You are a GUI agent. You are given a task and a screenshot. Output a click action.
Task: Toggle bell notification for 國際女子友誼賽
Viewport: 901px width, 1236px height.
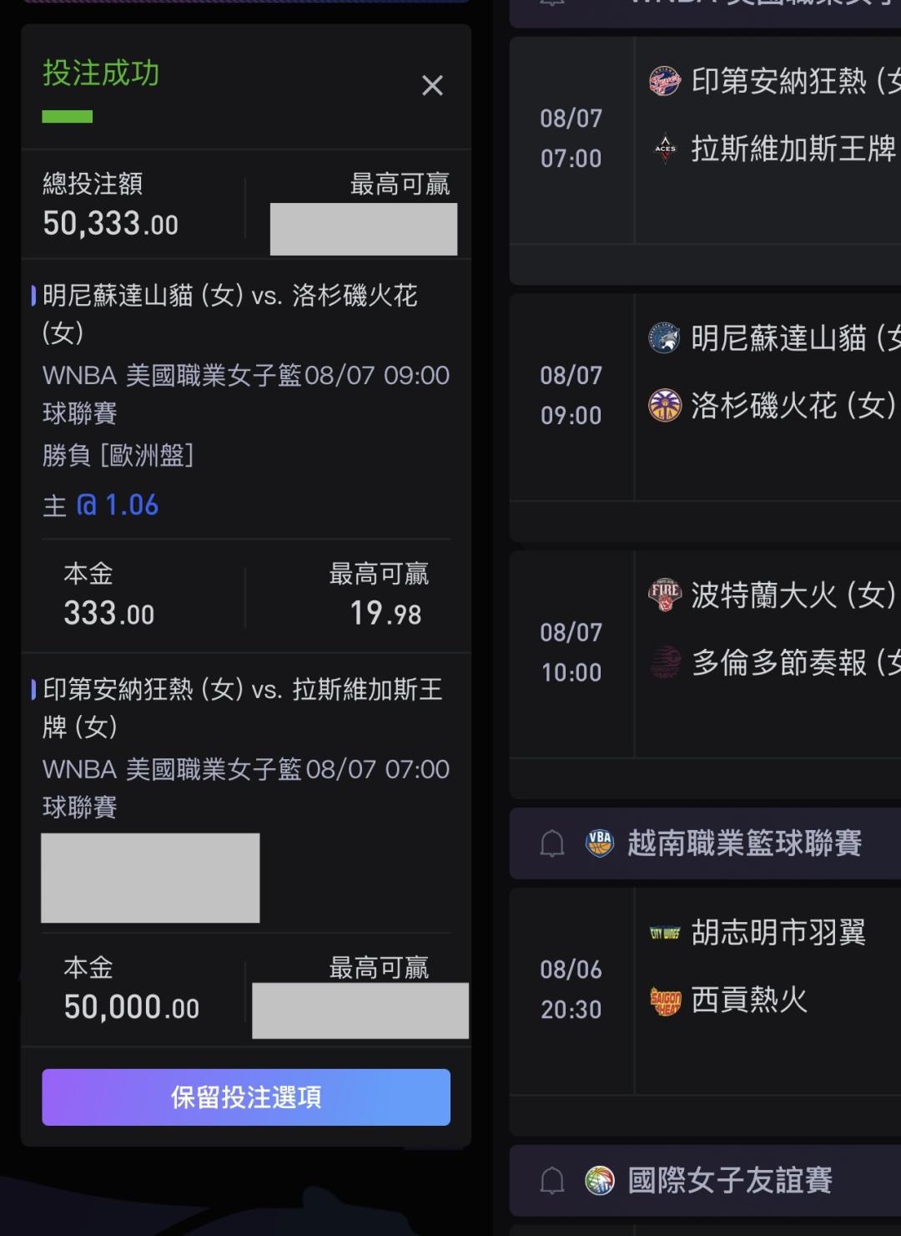click(552, 1180)
